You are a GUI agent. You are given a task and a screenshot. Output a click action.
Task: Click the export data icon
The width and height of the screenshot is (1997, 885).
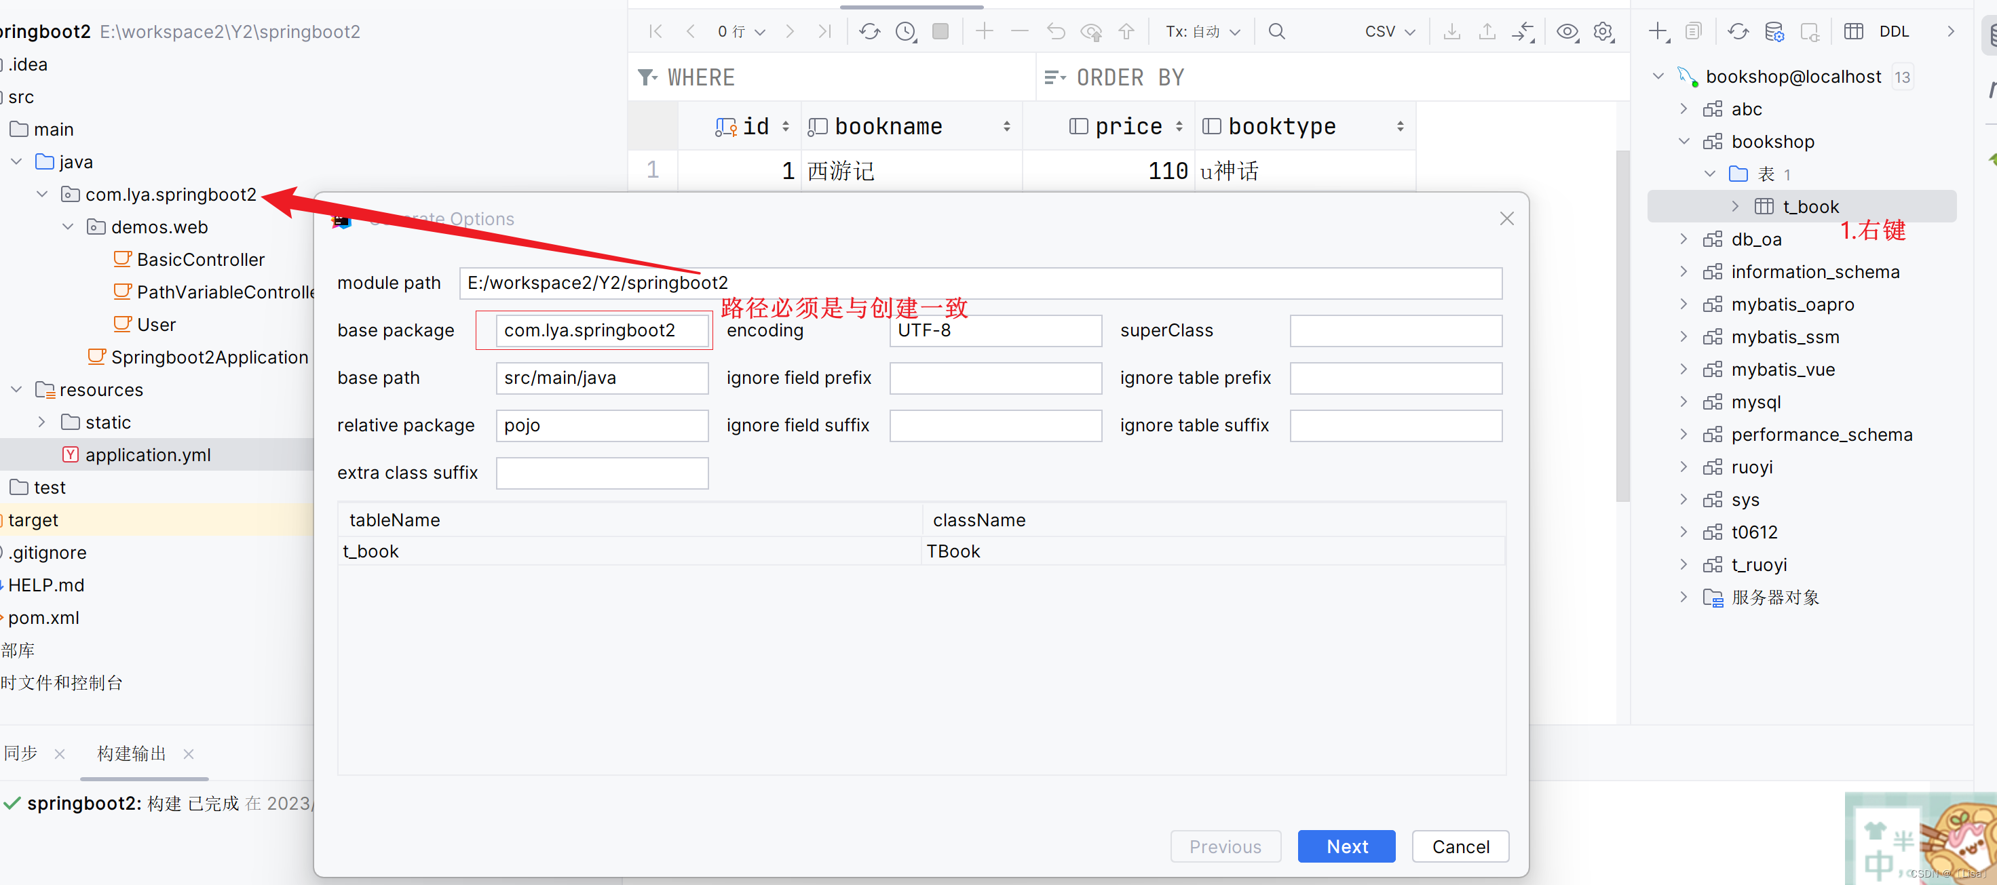pyautogui.click(x=1451, y=31)
